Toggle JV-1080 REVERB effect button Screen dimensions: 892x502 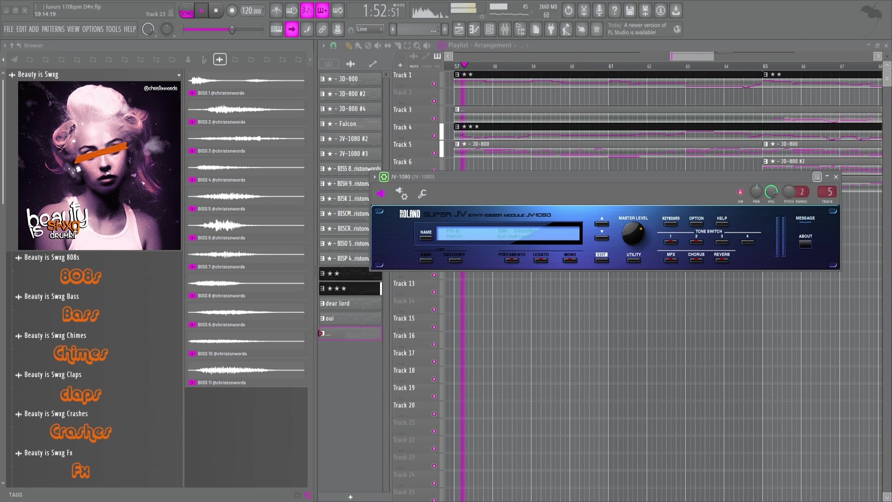pyautogui.click(x=721, y=260)
